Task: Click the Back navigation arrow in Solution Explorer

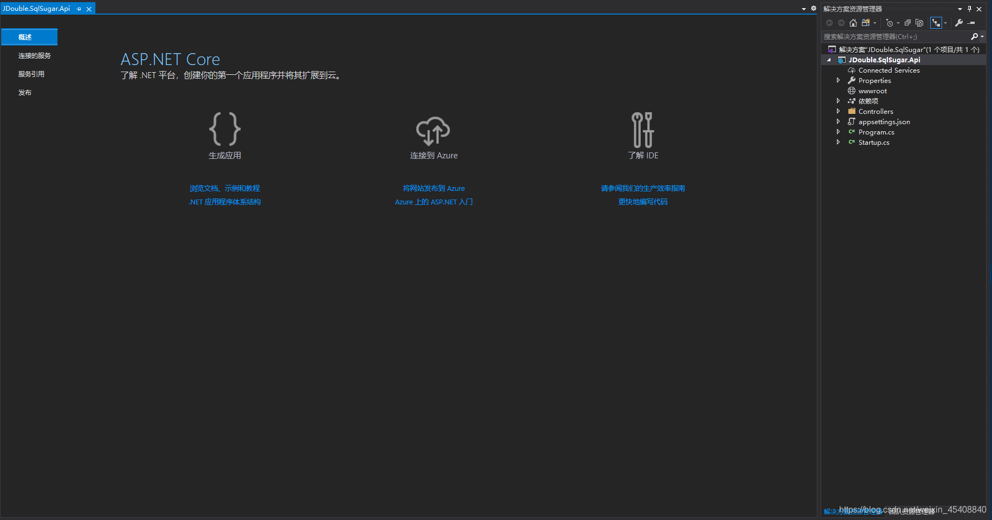Action: (829, 22)
